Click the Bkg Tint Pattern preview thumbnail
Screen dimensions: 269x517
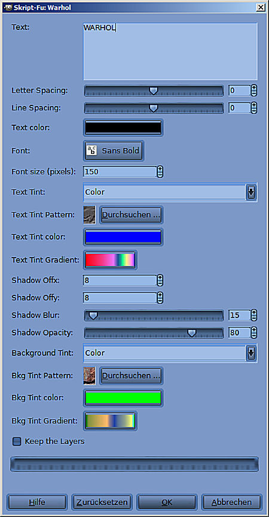click(x=90, y=376)
